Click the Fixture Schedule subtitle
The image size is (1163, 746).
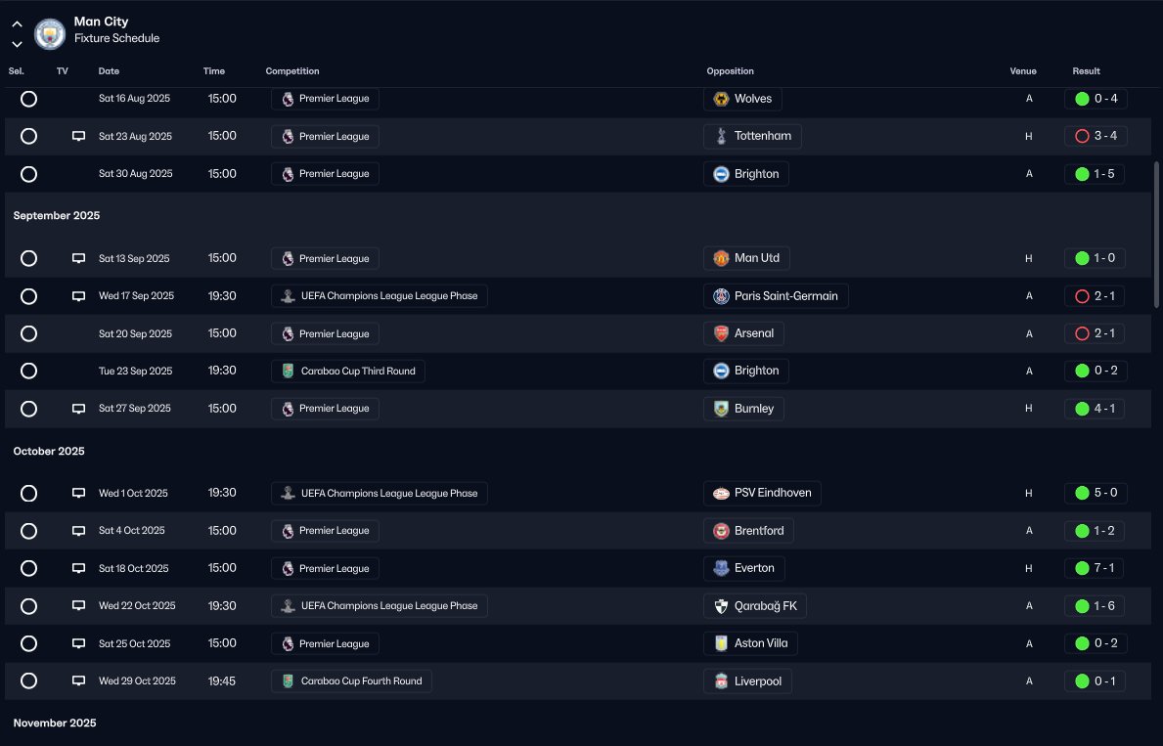(x=116, y=38)
